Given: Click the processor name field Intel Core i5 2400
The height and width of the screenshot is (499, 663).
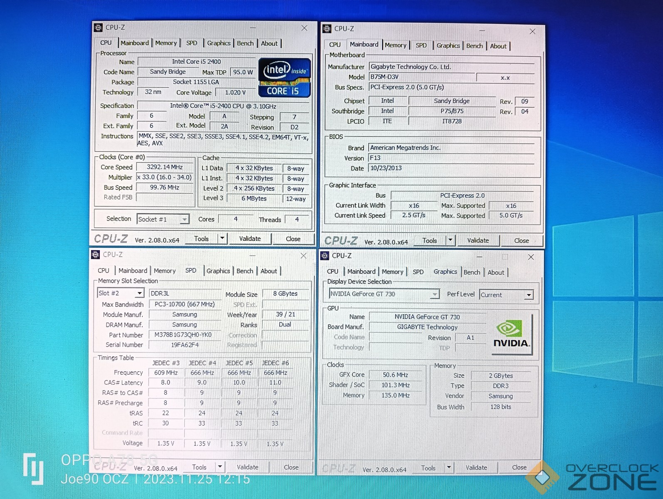Looking at the screenshot, I should [x=196, y=62].
